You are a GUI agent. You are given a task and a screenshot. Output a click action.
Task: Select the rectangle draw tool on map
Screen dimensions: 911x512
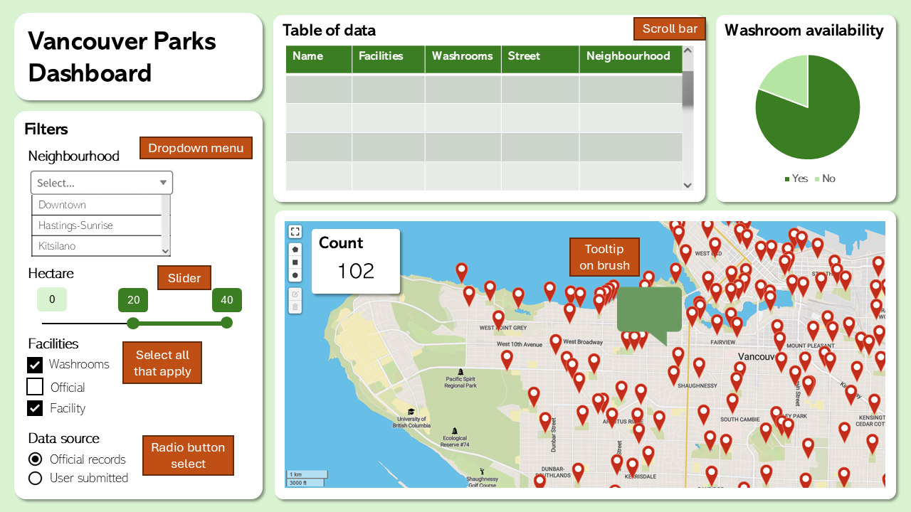coord(295,262)
